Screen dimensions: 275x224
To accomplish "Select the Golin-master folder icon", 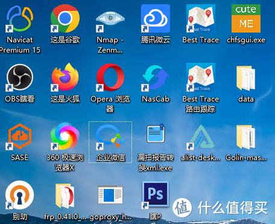I will point(246,137).
